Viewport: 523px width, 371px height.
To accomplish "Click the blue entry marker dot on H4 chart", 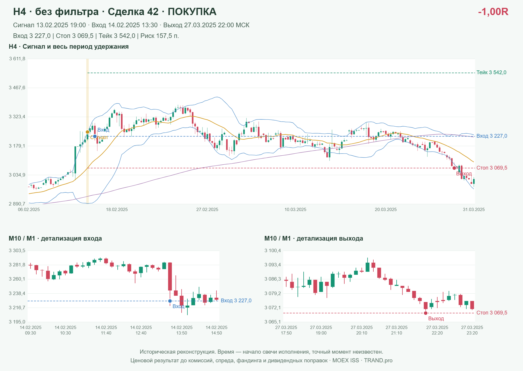I will pyautogui.click(x=95, y=136).
